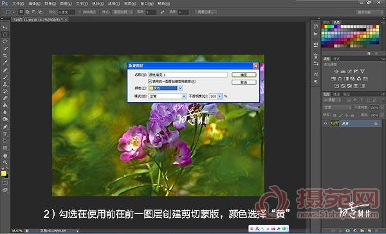Open the collapsed History panel icon
The height and width of the screenshot is (234, 386).
(x=316, y=26)
